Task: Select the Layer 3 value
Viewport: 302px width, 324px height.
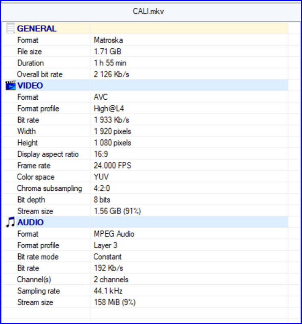Action: [105, 245]
